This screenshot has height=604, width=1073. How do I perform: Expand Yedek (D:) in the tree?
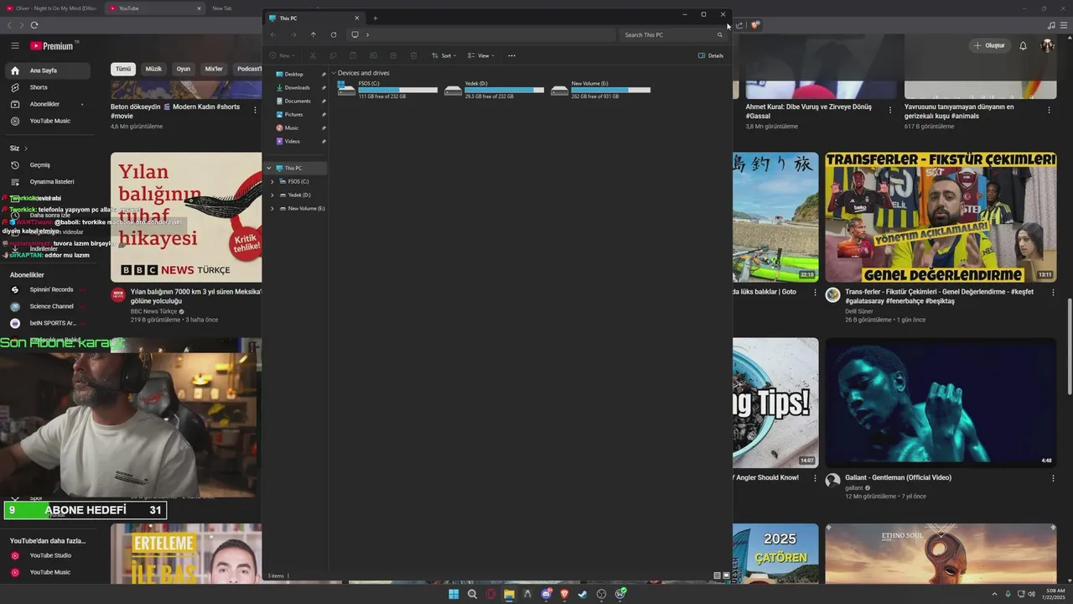[272, 195]
